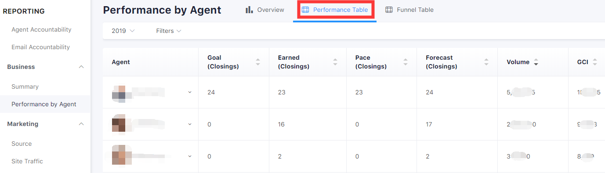Go to Business Summary report

click(x=25, y=86)
